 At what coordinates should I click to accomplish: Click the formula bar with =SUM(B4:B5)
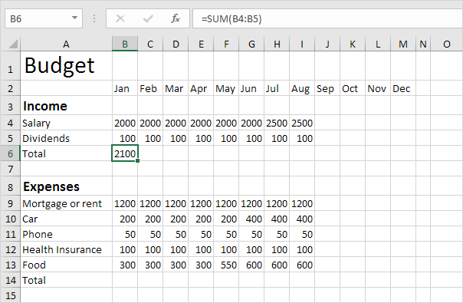(327, 18)
